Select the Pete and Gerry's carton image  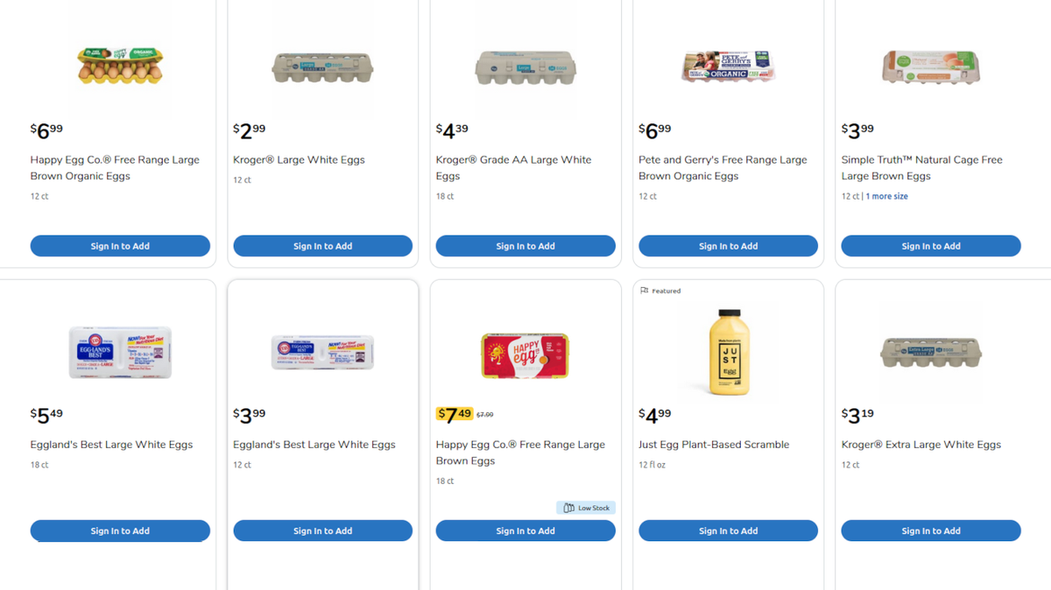pos(728,67)
